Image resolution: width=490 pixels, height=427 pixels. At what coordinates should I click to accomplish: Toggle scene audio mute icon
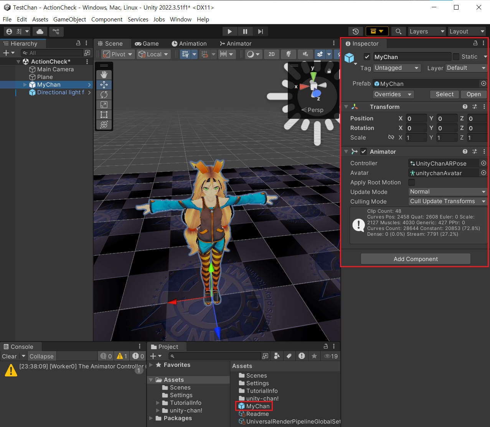click(305, 54)
